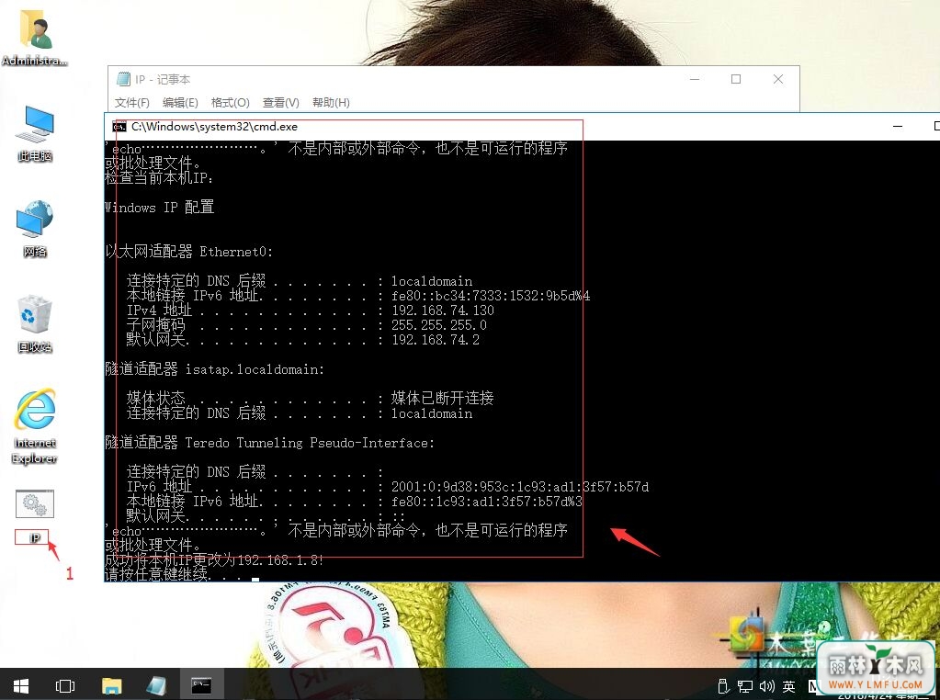Open the 回收站 recycle bin icon

click(35, 324)
